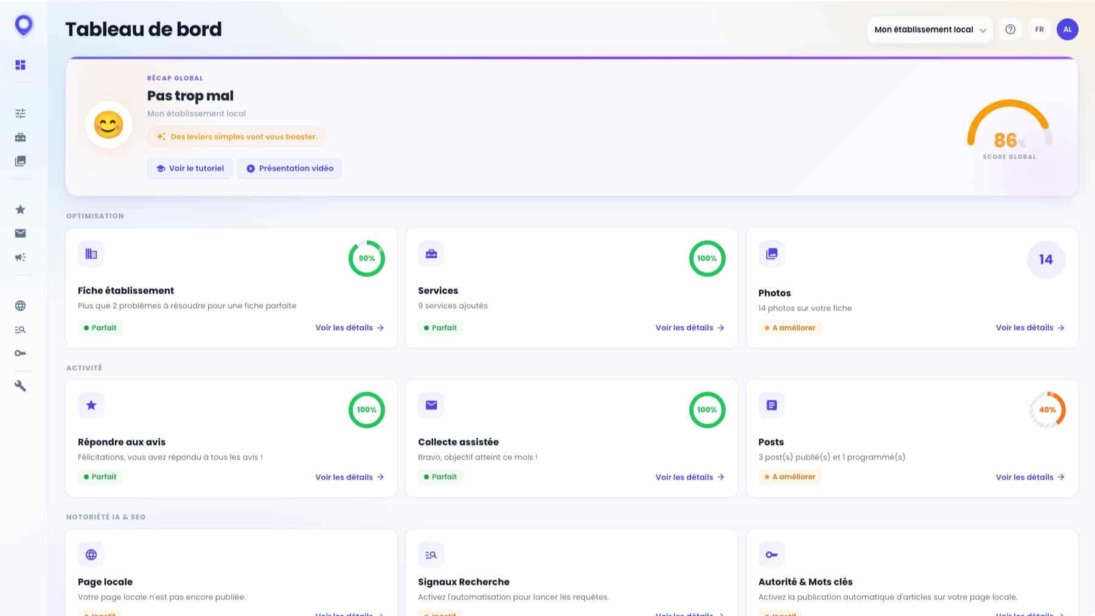Viewport: 1095px width, 616px height.
Task: Click the Signaux Recherche search icon
Action: click(x=431, y=555)
